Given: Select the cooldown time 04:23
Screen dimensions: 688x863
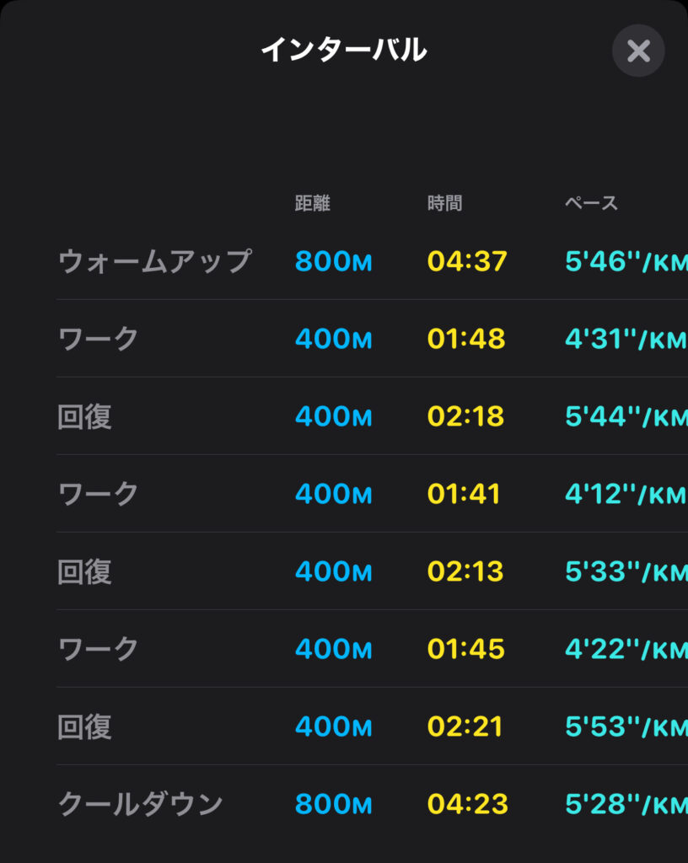Looking at the screenshot, I should (468, 804).
